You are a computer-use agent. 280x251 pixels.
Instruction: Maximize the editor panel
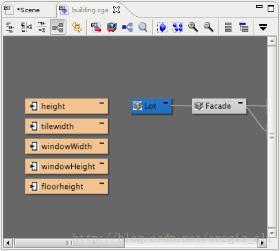pos(271,8)
